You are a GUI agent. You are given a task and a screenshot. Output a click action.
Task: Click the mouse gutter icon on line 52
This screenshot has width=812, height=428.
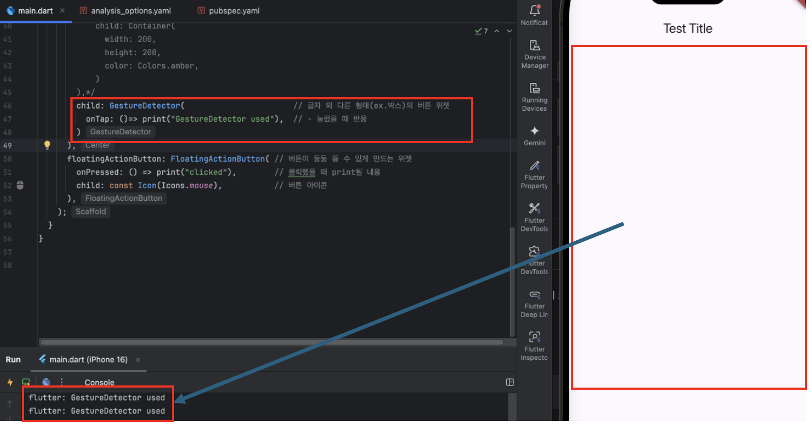(x=20, y=185)
